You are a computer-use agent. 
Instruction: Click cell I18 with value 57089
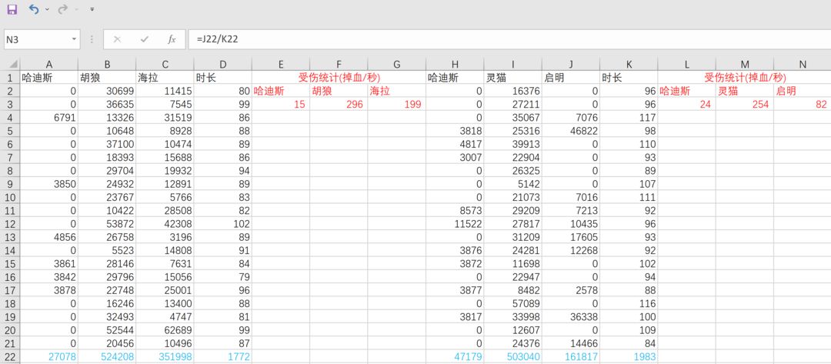pos(512,303)
